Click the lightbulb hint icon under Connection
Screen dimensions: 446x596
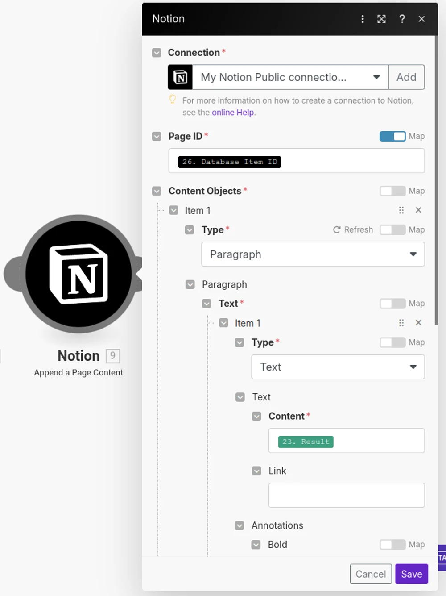click(x=173, y=100)
